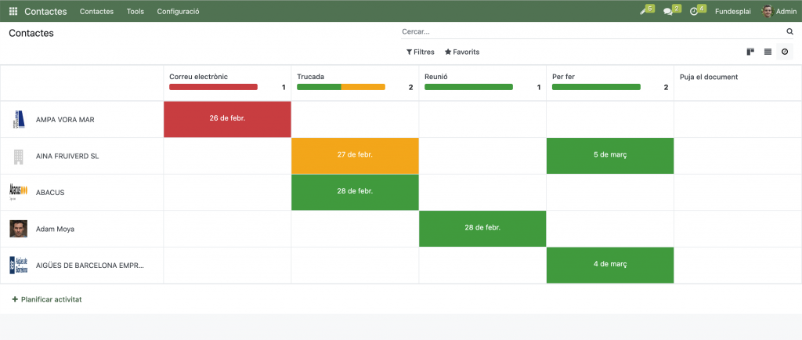The image size is (802, 340).
Task: Click the red Correu electrònic progress bar
Action: pyautogui.click(x=213, y=87)
